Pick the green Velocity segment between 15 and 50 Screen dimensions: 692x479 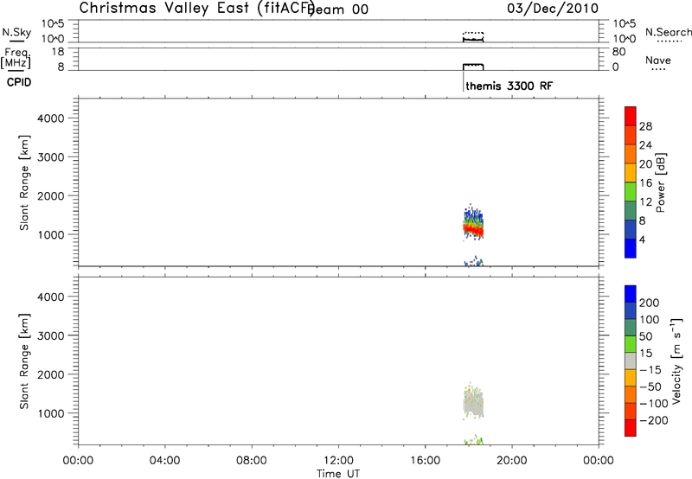tap(631, 344)
